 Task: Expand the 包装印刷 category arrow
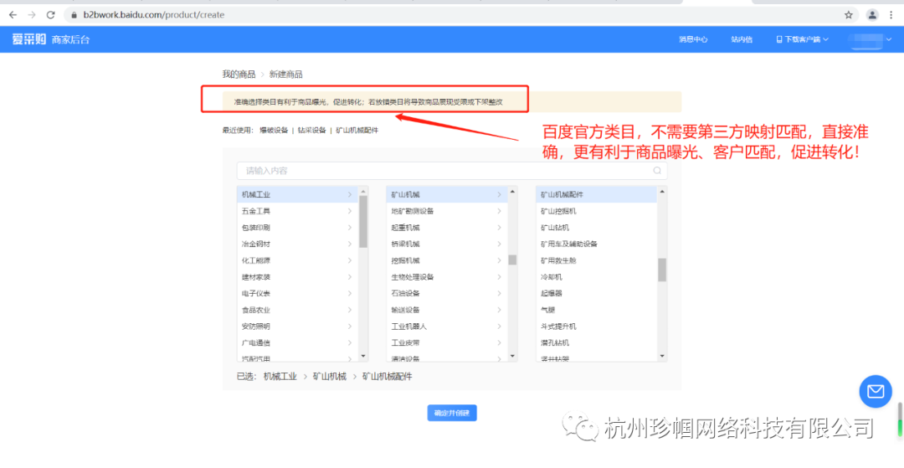[349, 228]
